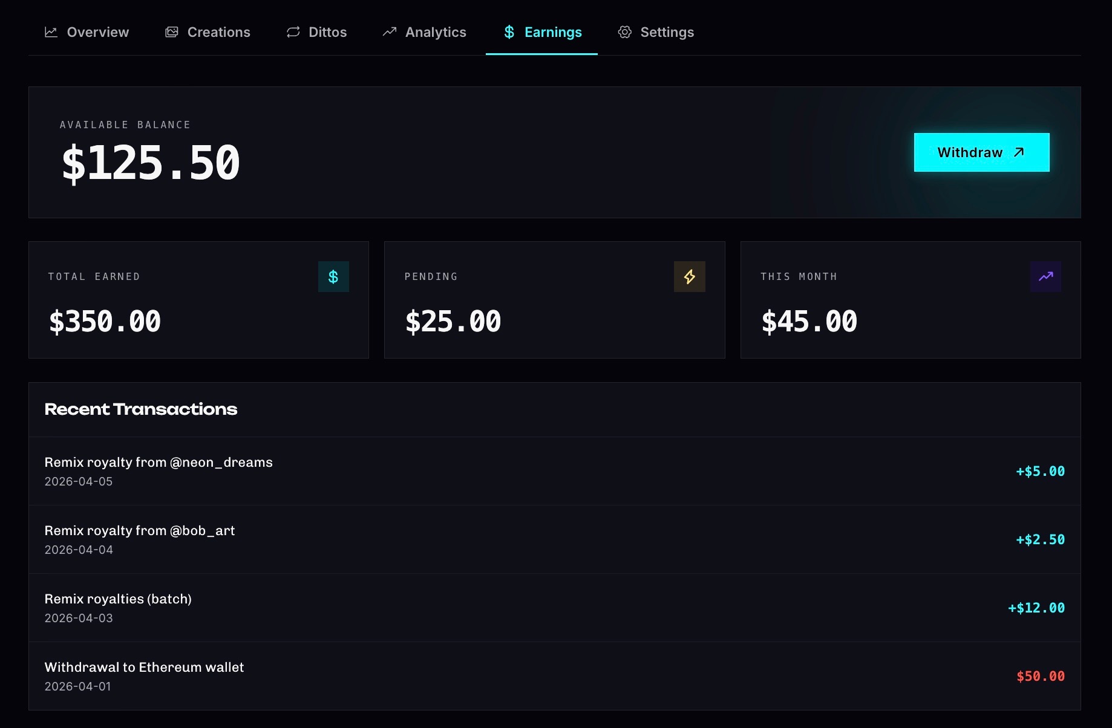Select the $25.00 pending value
1112x728 pixels.
click(453, 322)
